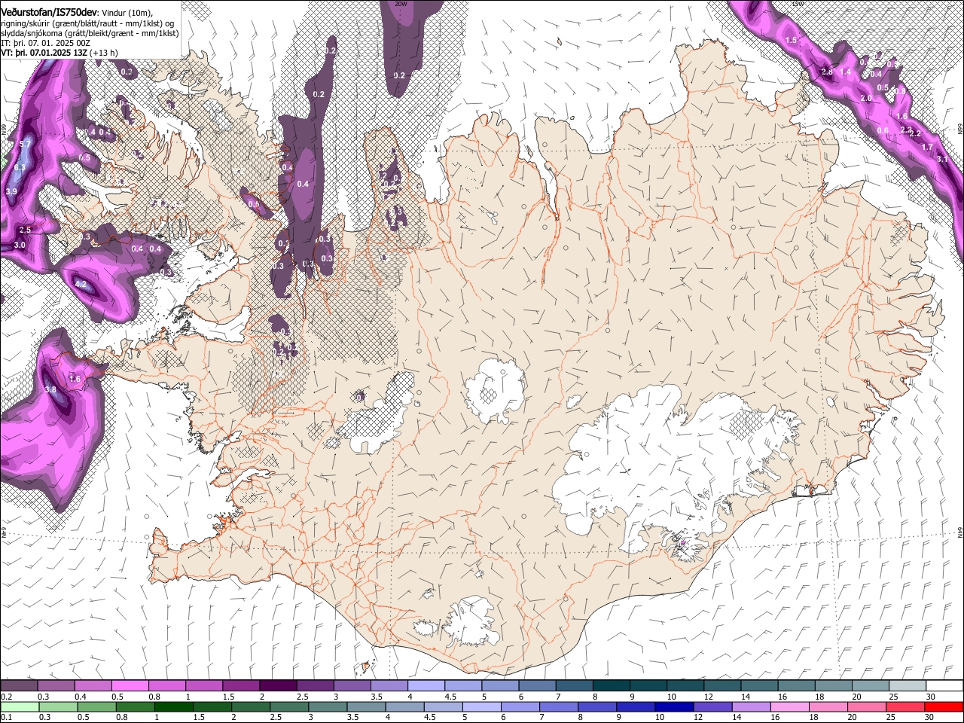Select the darkest green 1–1.5 swatch in lower legend

(x=174, y=706)
